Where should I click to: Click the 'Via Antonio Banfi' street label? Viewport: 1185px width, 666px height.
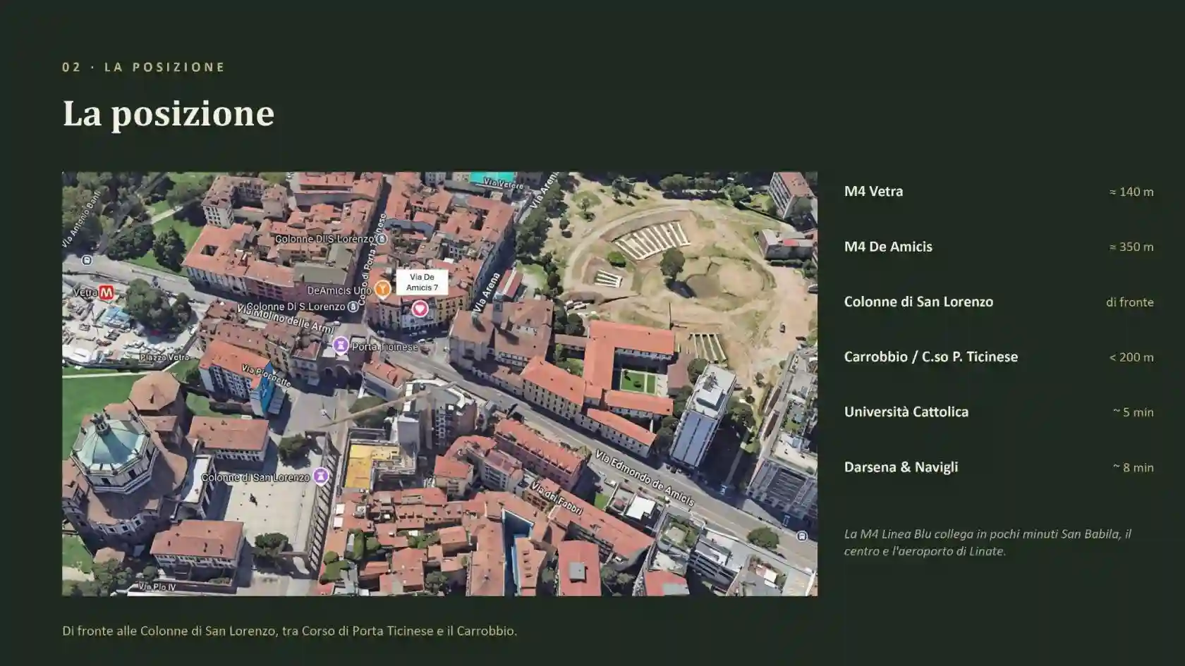(83, 218)
